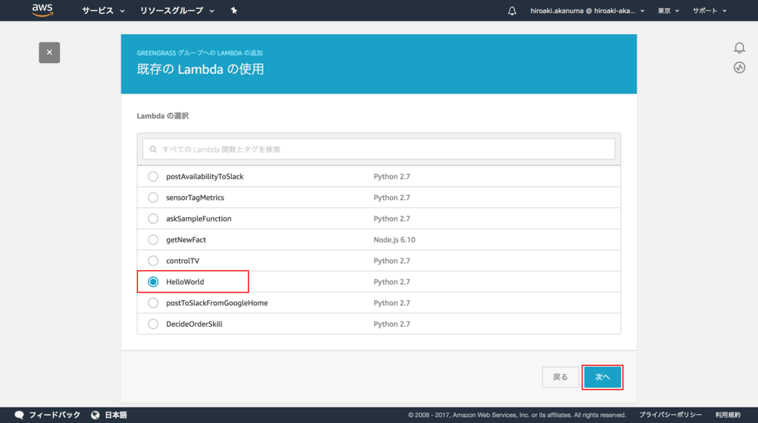Screen dimensions: 758x423
Task: Open the notifications bell in top navigation
Action: (512, 10)
